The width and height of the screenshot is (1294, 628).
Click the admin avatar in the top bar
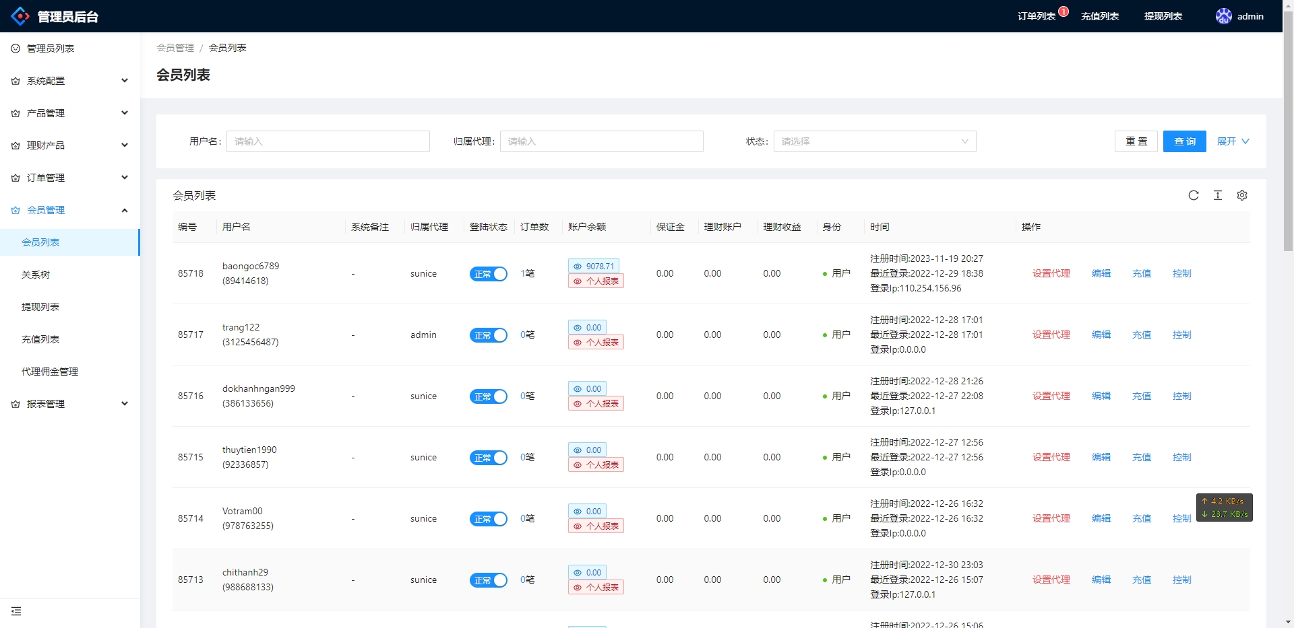[1224, 15]
